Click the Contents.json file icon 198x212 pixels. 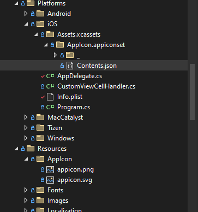click(x=70, y=66)
